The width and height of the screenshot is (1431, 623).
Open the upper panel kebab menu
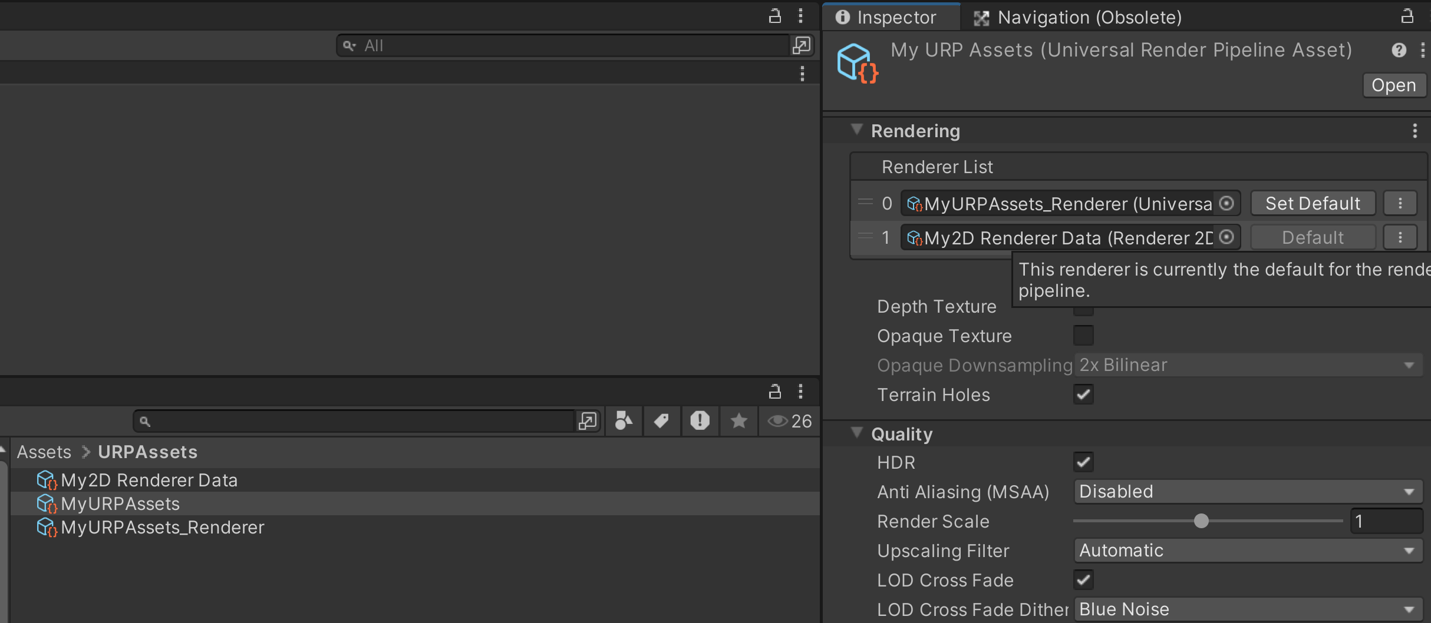(800, 16)
